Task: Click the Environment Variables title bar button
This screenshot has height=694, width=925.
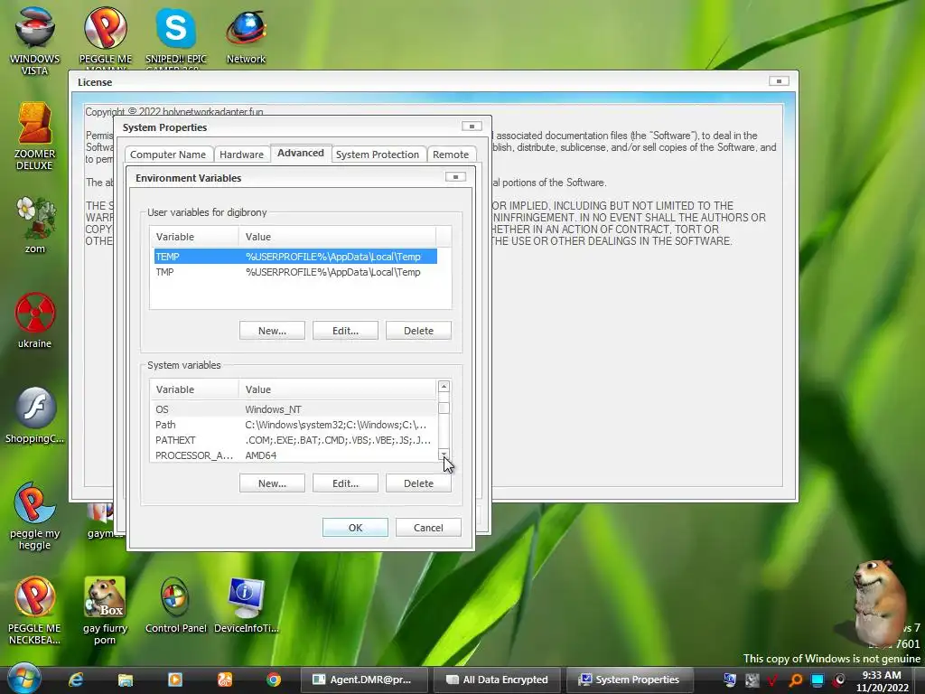Action: [455, 176]
